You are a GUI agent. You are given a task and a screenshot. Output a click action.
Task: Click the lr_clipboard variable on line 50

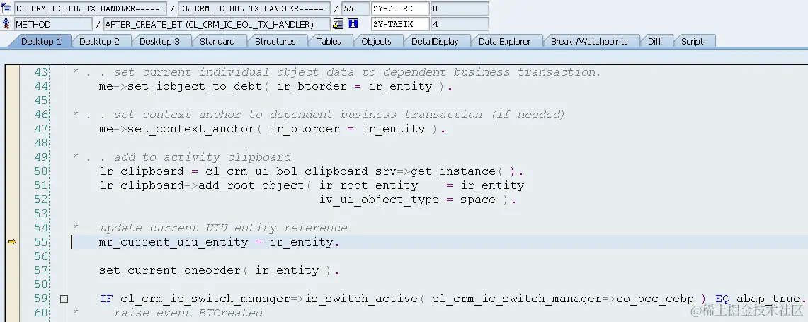point(142,171)
